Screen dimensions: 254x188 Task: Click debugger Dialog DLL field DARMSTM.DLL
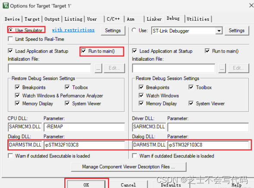point(149,145)
